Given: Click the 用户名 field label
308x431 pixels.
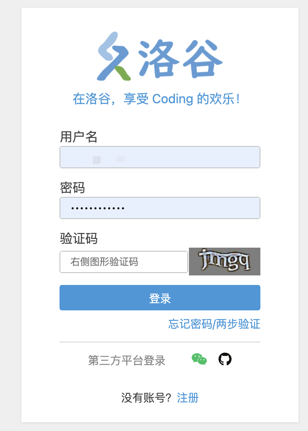Looking at the screenshot, I should [x=79, y=137].
